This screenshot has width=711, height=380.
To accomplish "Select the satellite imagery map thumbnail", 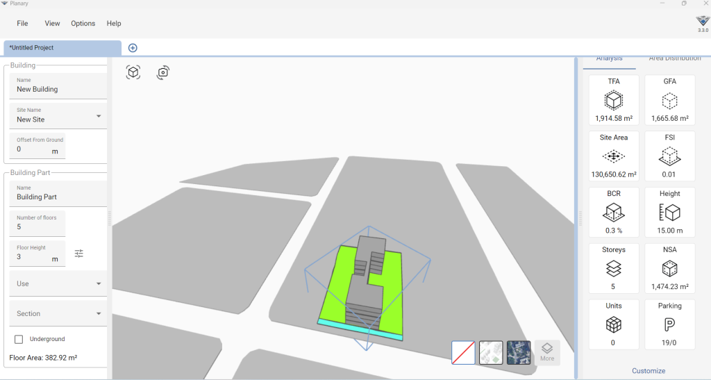I will pyautogui.click(x=519, y=353).
